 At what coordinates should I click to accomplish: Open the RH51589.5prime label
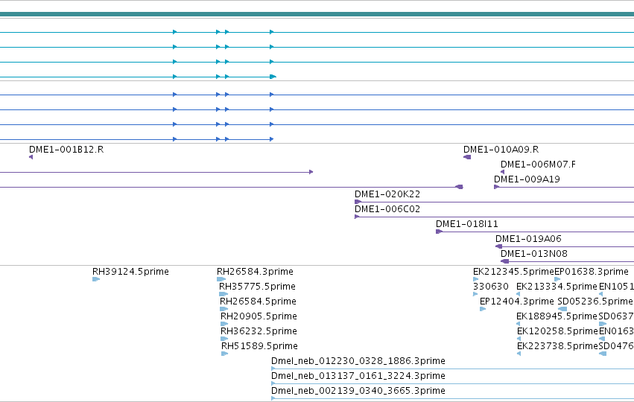point(259,346)
